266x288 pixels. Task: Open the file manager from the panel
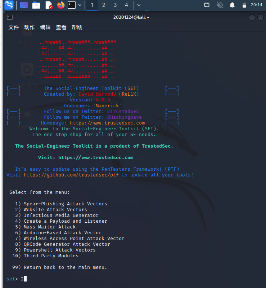pyautogui.click(x=36, y=5)
